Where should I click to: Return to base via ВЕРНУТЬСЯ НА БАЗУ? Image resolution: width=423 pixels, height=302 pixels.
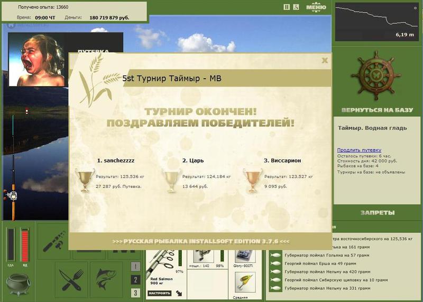tap(377, 110)
